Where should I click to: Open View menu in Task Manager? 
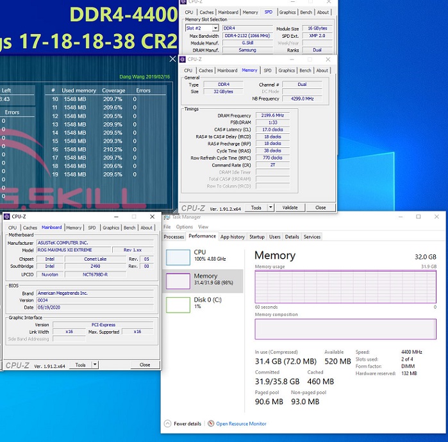[203, 227]
